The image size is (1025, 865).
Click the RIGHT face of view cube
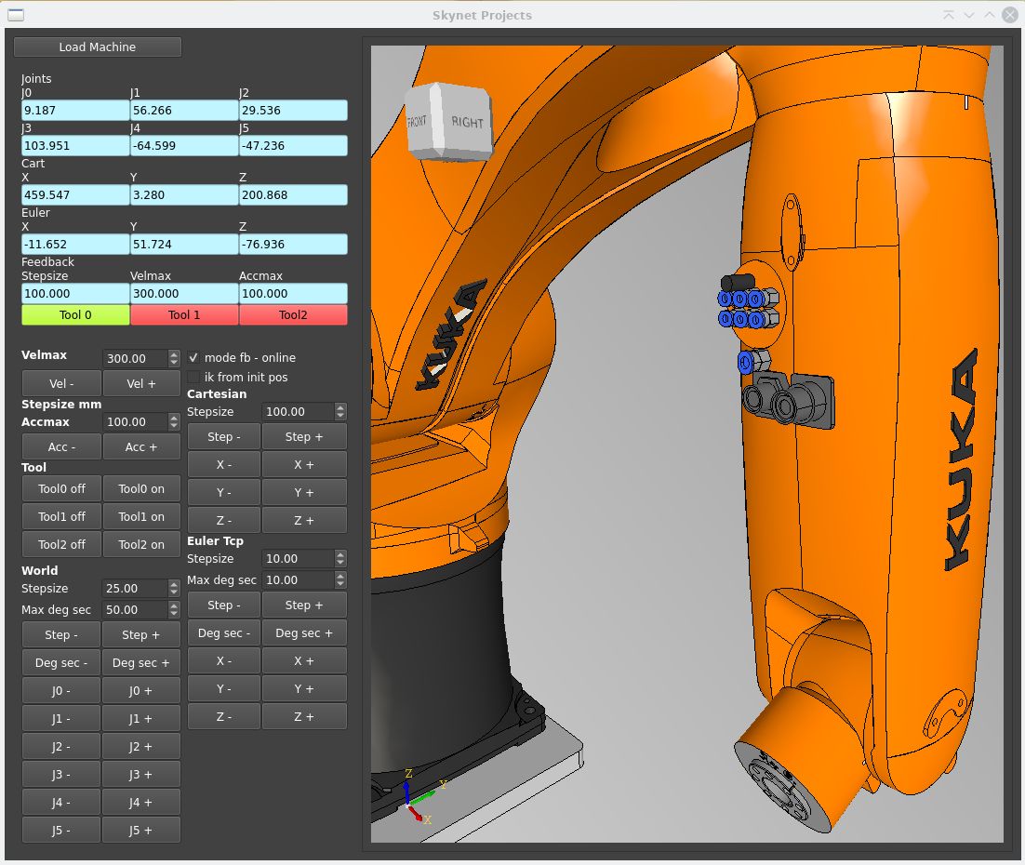tap(467, 122)
